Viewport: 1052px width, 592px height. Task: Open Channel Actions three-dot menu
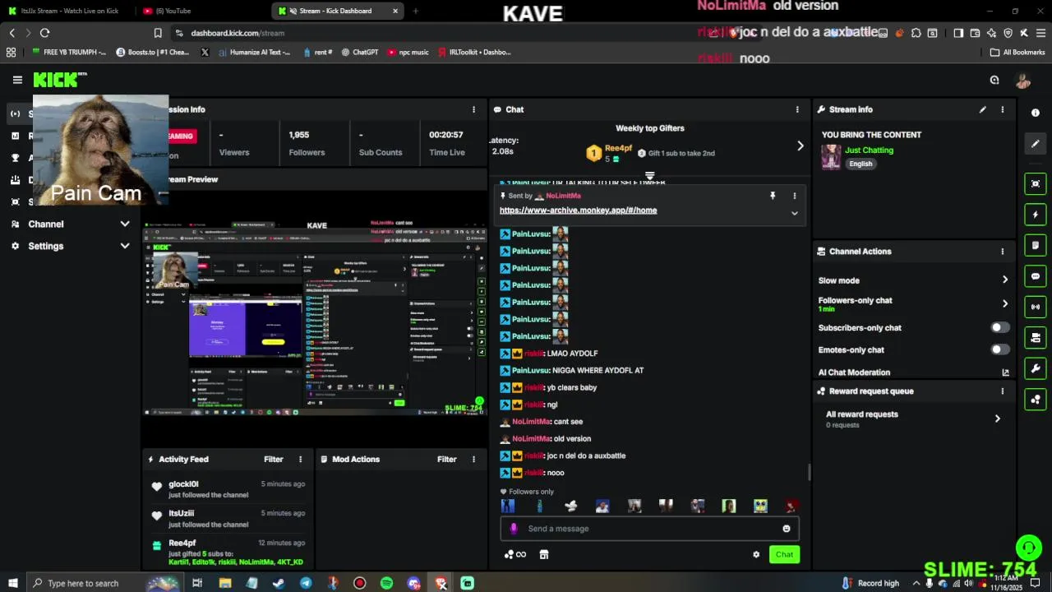pos(1002,252)
